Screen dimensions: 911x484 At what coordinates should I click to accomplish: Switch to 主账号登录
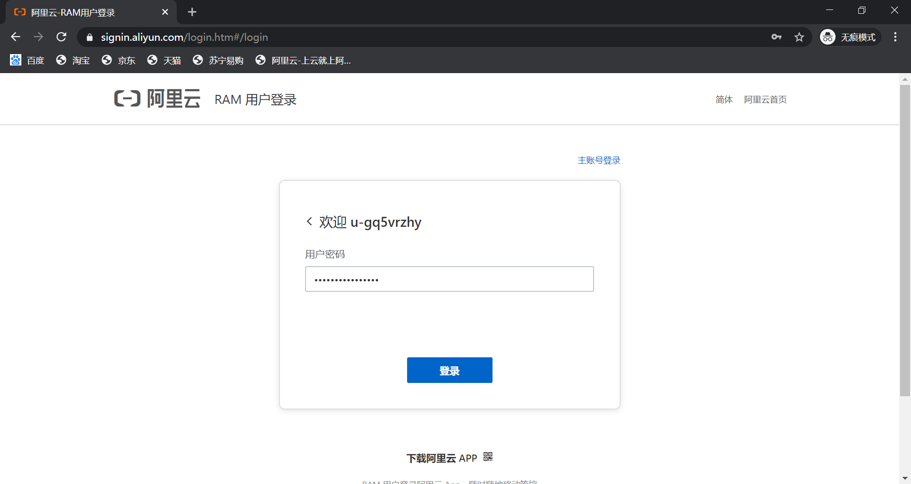[599, 160]
